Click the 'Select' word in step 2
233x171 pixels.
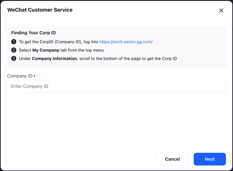[x=25, y=50]
